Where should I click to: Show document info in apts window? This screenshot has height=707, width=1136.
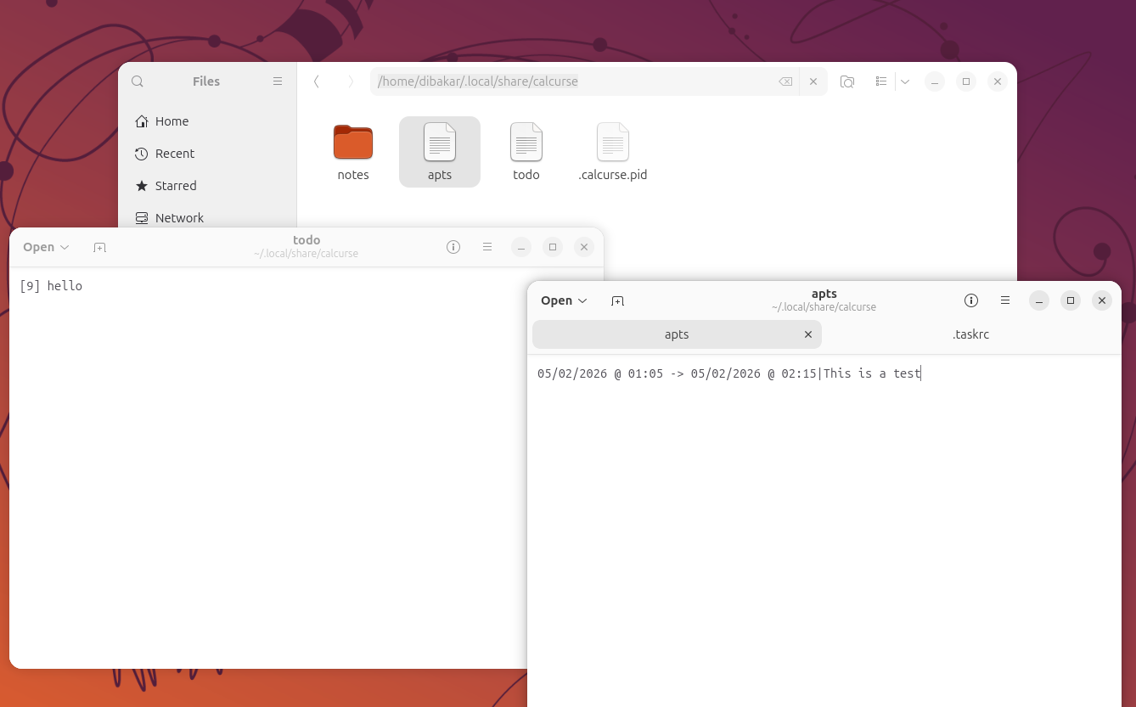click(x=971, y=300)
